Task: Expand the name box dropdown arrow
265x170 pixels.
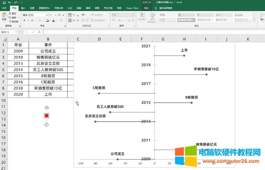Action: click(x=16, y=32)
